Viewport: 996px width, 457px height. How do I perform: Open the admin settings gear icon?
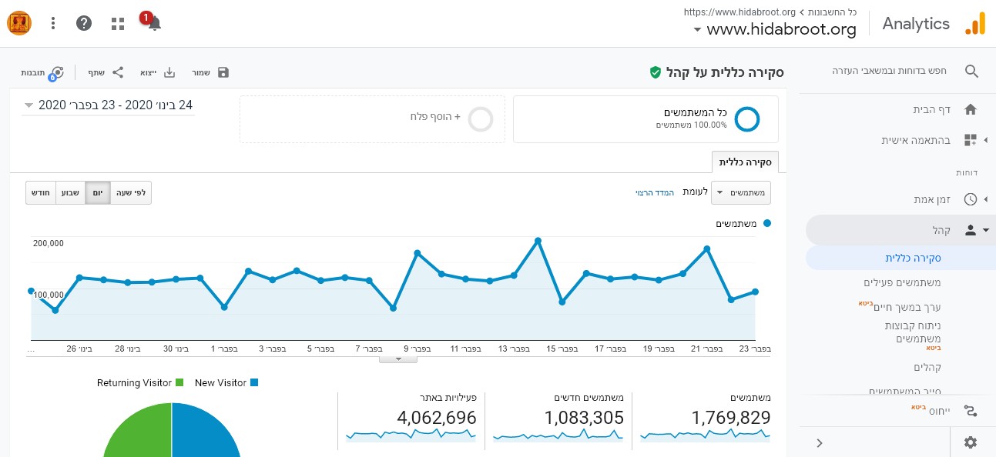[970, 442]
